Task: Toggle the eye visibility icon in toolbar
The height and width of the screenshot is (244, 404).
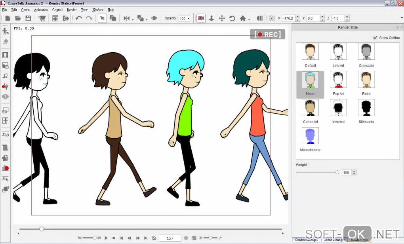Action: point(154,18)
